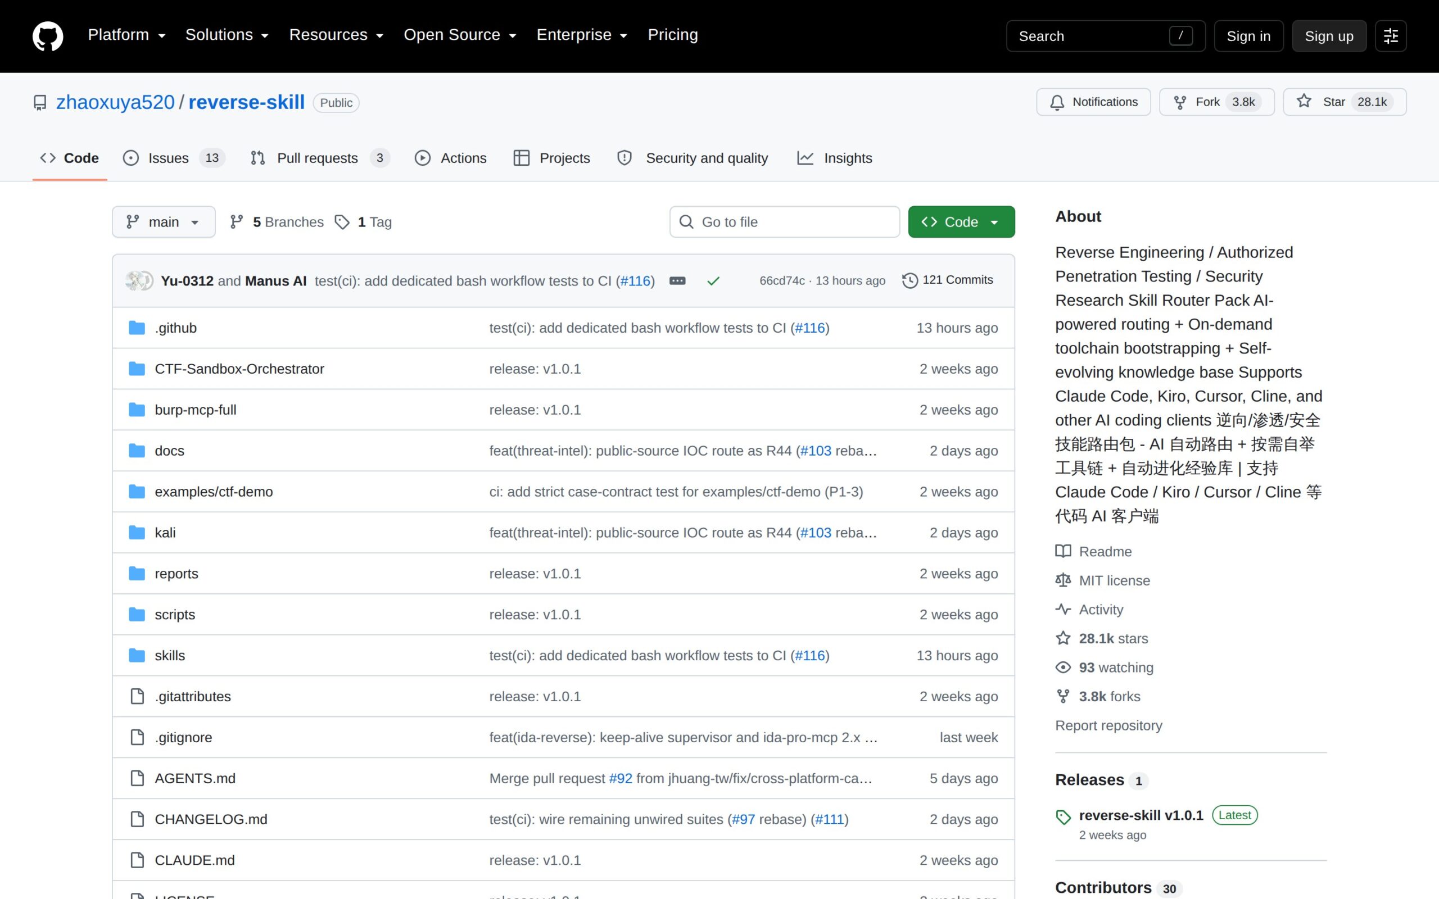Click the CHANGELOG.md file icon

137,819
